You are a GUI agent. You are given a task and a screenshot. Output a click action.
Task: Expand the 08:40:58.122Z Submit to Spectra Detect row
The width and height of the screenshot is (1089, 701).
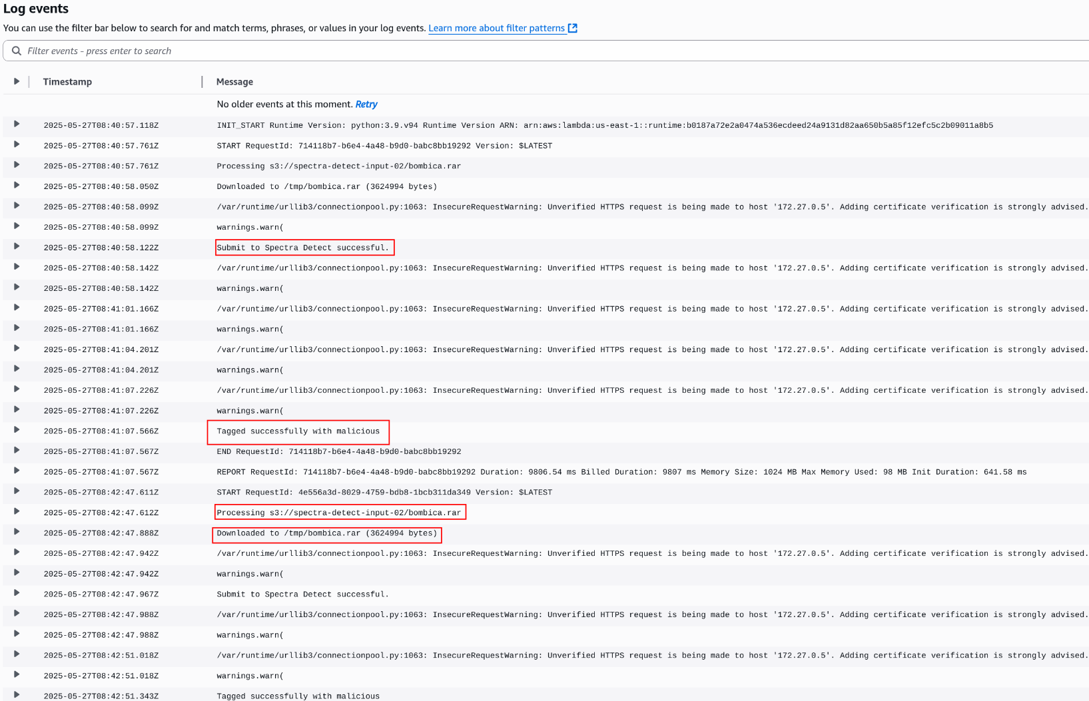(17, 246)
